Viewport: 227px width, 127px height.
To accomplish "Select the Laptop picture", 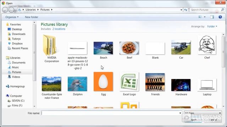I will [x=207, y=87].
